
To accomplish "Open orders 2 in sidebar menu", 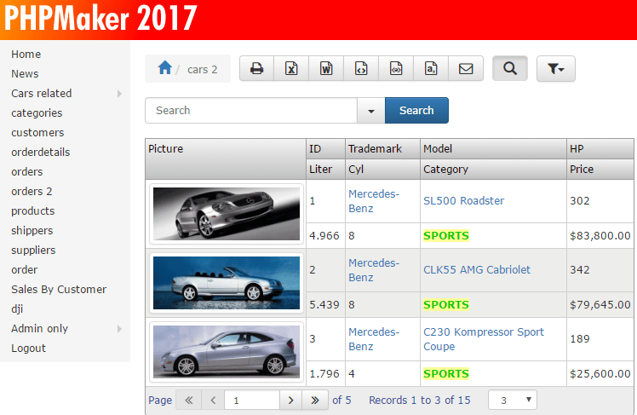I will [32, 192].
